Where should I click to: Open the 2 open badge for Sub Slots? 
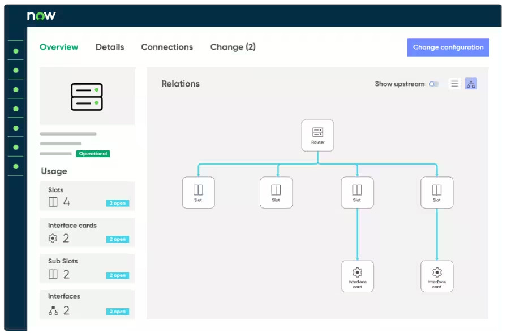tap(118, 275)
